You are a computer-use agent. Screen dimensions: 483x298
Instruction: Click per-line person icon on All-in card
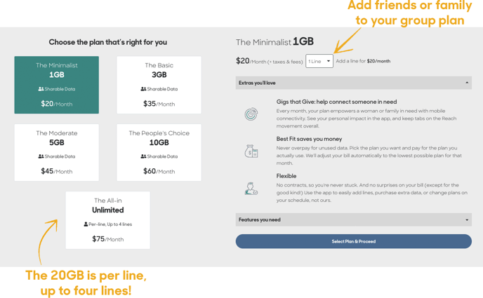point(86,224)
